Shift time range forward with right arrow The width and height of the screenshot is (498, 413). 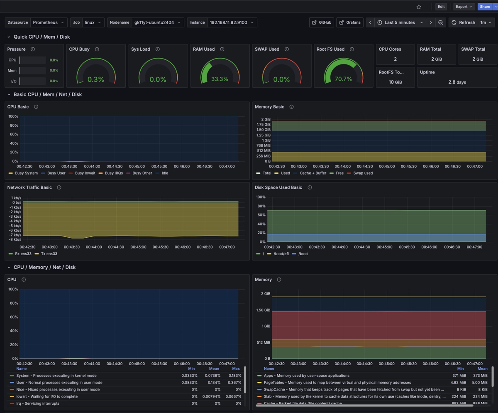431,22
